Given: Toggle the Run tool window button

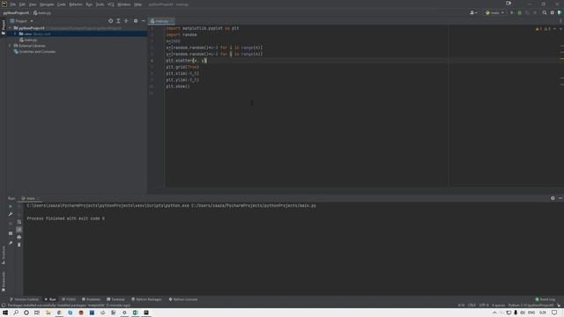Looking at the screenshot, I should click(50, 299).
